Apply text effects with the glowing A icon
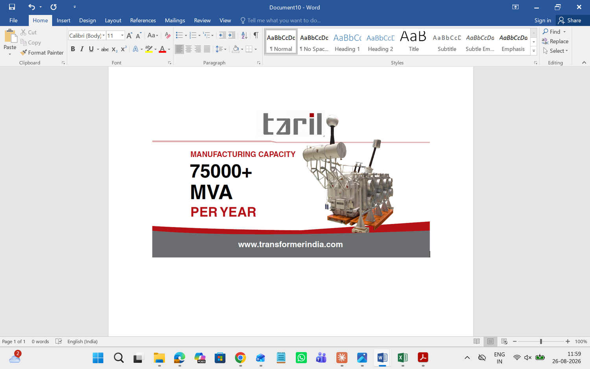This screenshot has height=369, width=590. (135, 49)
